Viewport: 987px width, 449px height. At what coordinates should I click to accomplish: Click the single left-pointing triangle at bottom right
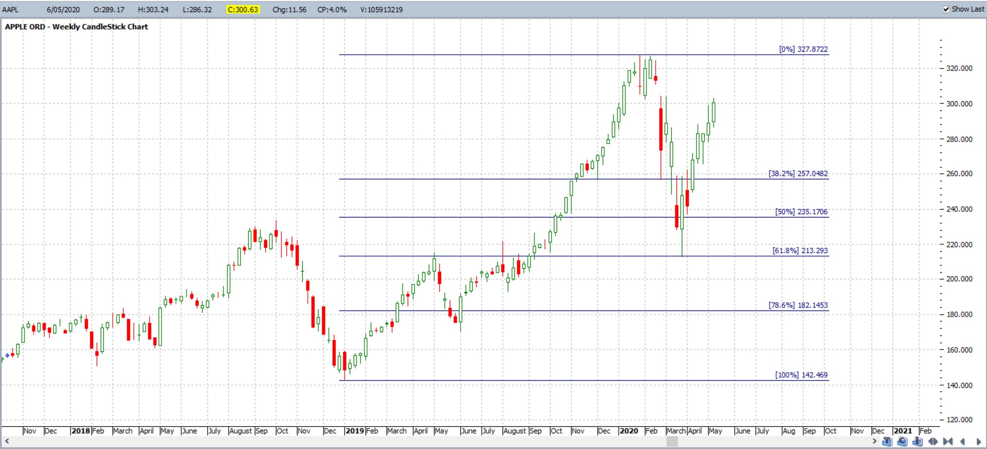963,441
